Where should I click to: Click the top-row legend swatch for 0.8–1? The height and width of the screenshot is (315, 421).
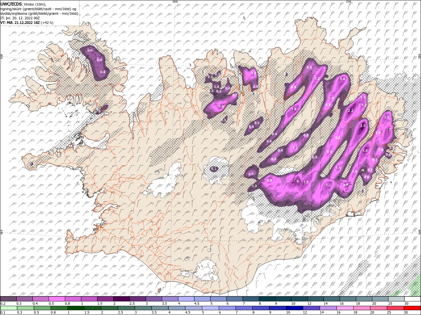[x=73, y=299]
